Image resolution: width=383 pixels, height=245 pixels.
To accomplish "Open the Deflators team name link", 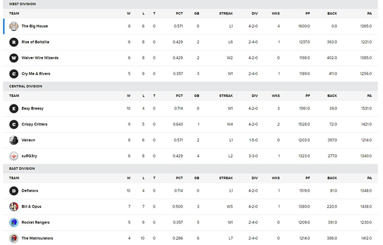I will click(30, 190).
